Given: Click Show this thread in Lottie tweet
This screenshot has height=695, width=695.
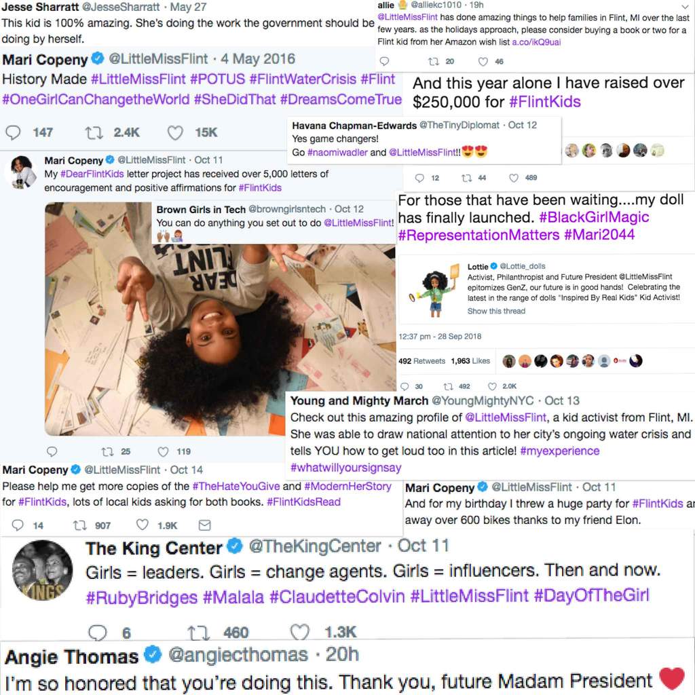Looking at the screenshot, I should click(496, 311).
